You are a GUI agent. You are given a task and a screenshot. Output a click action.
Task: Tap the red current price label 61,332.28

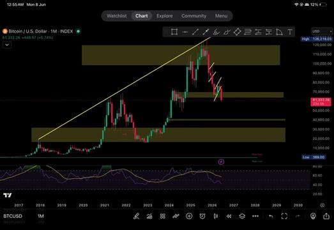point(321,102)
